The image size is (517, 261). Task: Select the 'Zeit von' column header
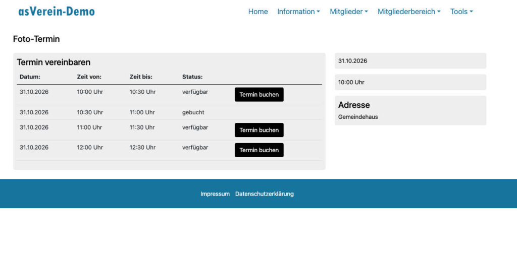89,77
